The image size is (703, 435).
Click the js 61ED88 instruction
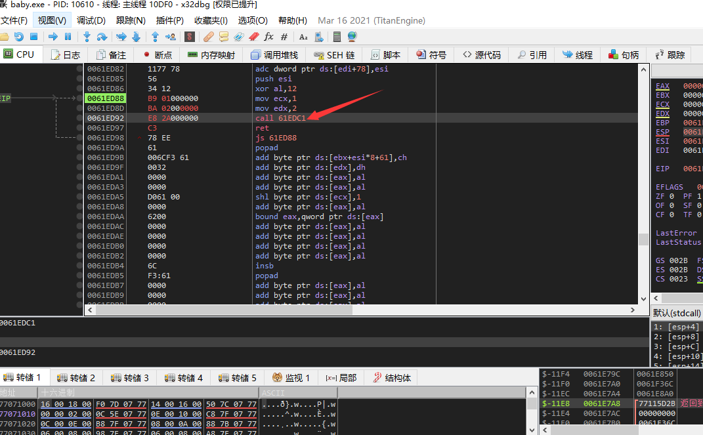(x=276, y=138)
